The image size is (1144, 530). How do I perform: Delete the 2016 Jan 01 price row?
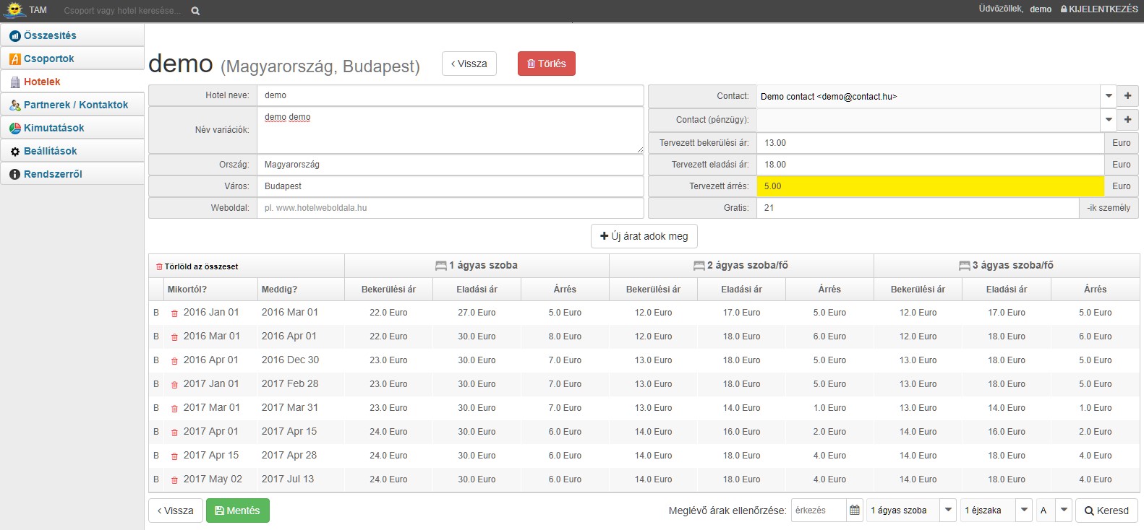(x=174, y=313)
